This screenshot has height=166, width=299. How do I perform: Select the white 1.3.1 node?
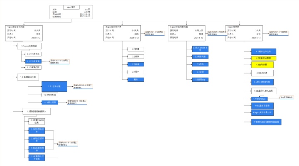pyautogui.click(x=37, y=122)
